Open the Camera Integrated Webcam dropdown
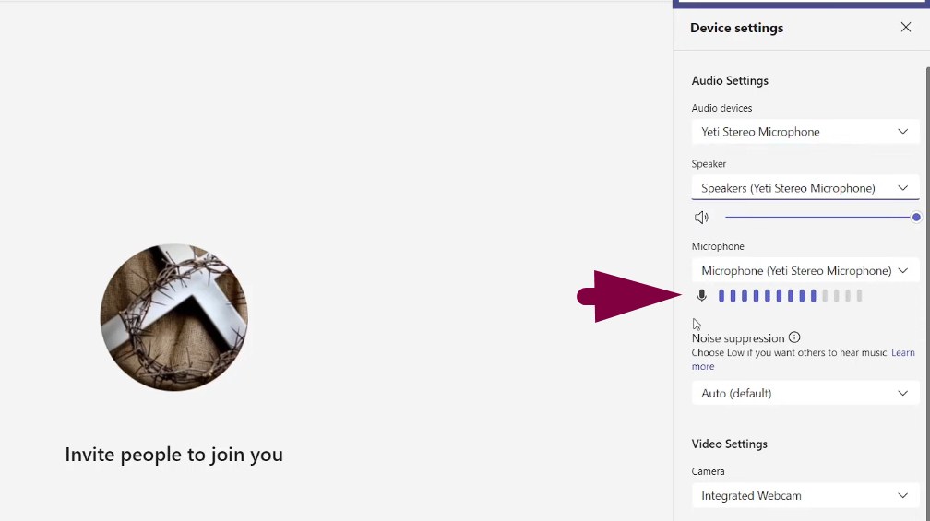 [805, 495]
